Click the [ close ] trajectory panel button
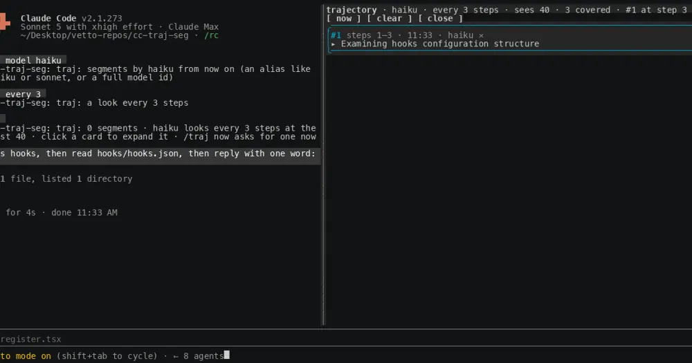The width and height of the screenshot is (692, 363). 440,19
